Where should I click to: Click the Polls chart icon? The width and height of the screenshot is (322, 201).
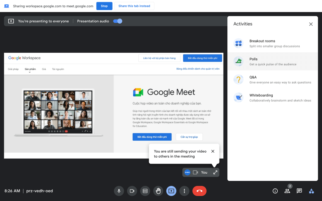[x=238, y=61]
